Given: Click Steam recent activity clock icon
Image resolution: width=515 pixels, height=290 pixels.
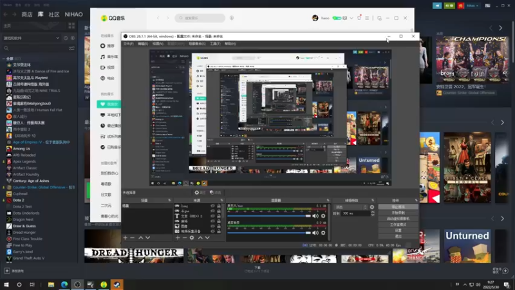Looking at the screenshot, I should (66, 38).
